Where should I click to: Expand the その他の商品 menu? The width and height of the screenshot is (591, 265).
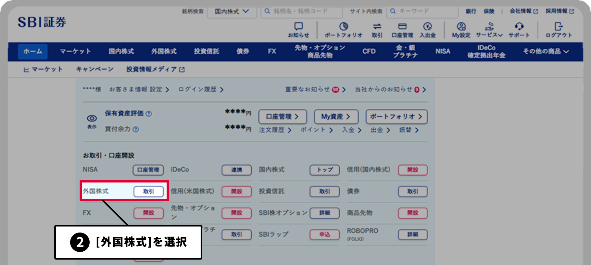(546, 51)
